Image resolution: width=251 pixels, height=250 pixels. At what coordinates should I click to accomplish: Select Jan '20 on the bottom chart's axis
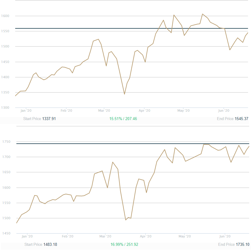click(27, 236)
